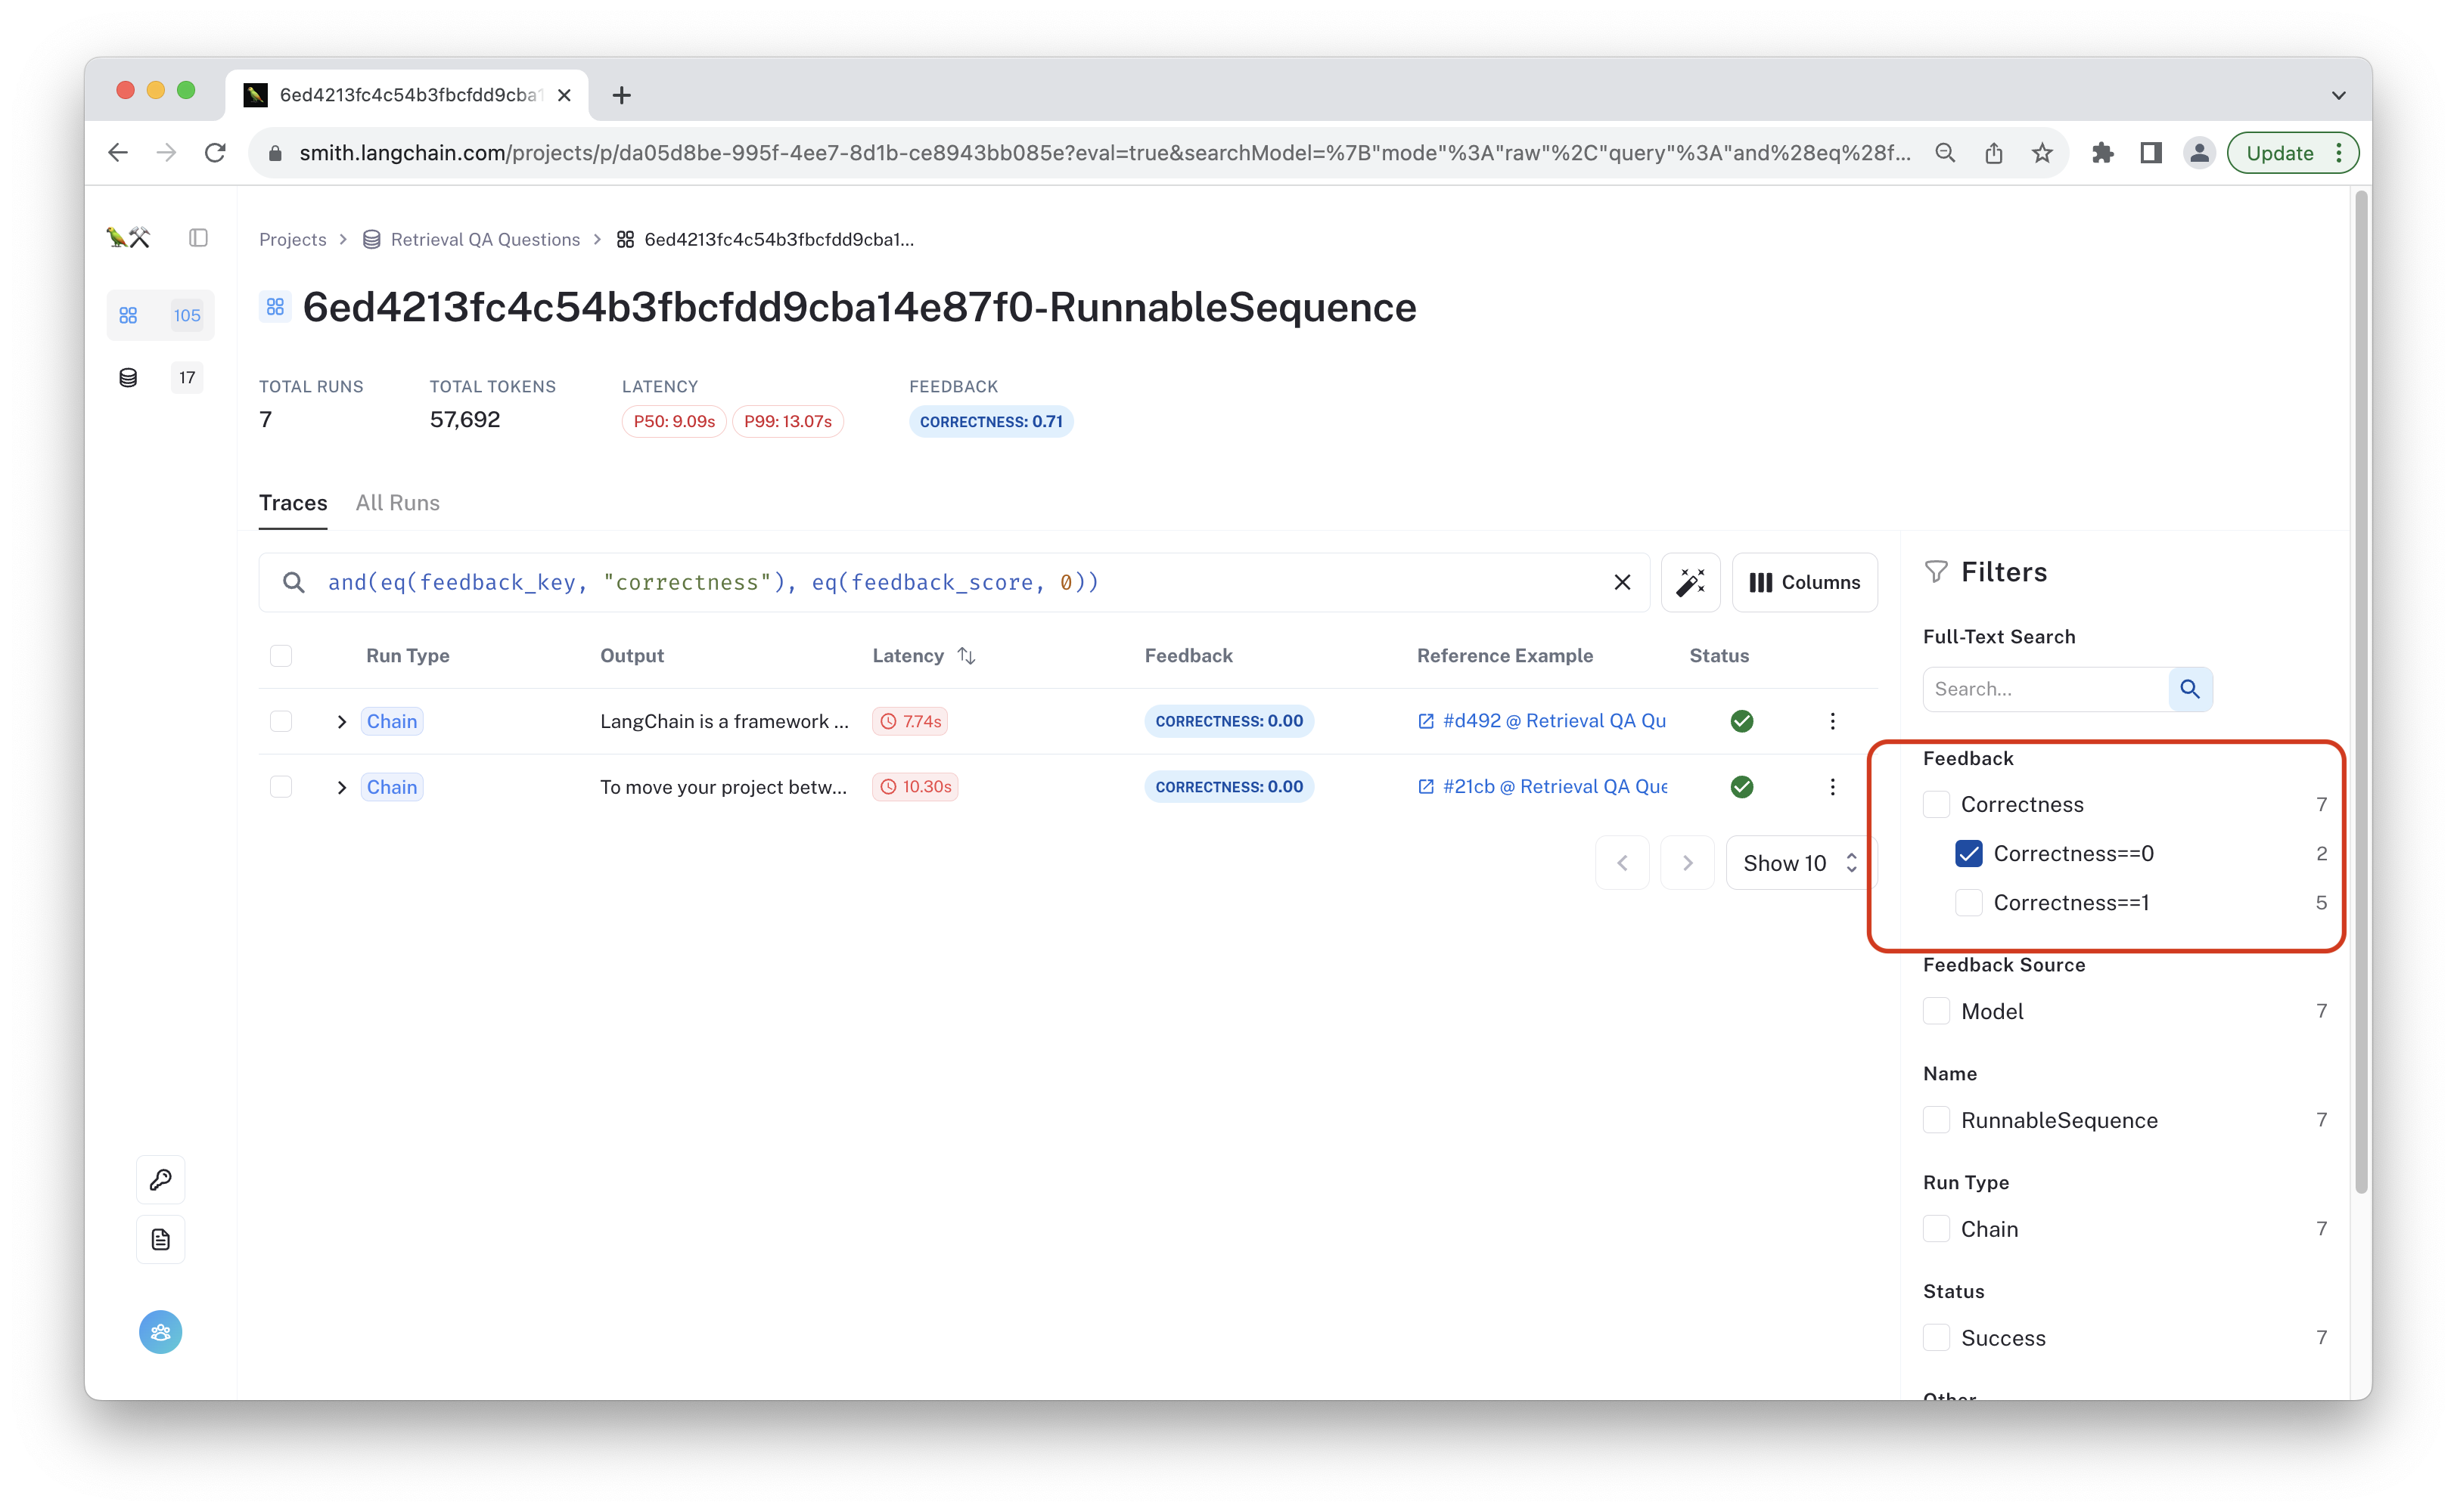Open the more menu for the 10.30s row
The image size is (2457, 1512).
[1831, 787]
